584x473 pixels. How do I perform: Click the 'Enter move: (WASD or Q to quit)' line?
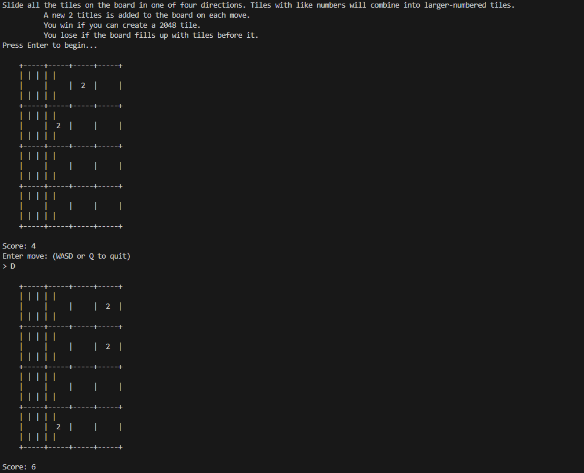[x=66, y=256]
